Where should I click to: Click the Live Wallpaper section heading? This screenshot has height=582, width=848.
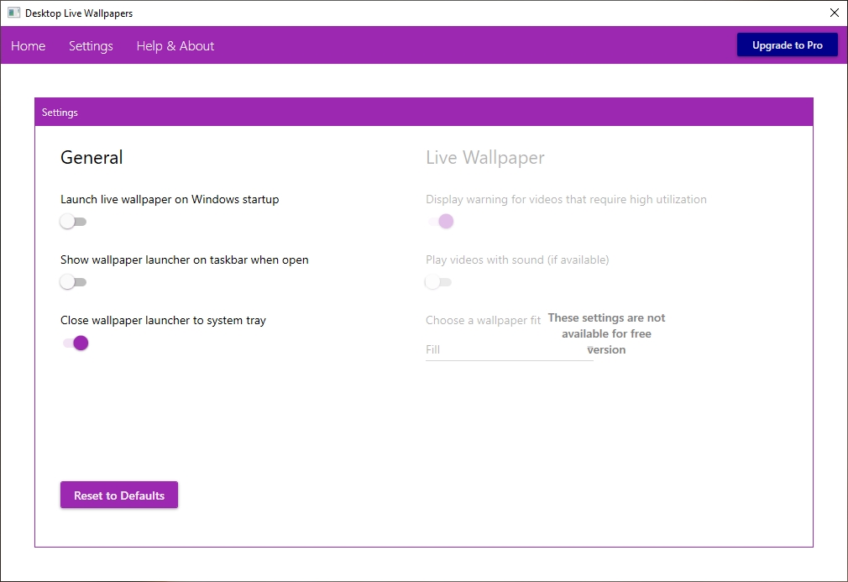coord(485,157)
